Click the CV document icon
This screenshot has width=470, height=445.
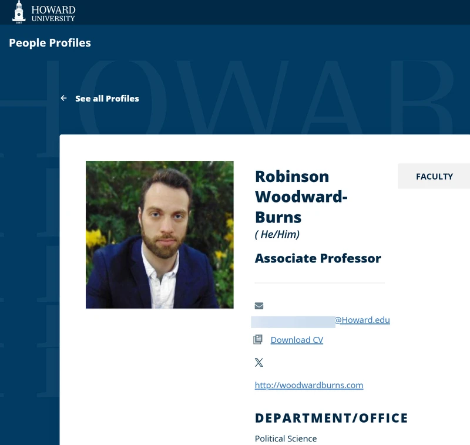(x=258, y=339)
